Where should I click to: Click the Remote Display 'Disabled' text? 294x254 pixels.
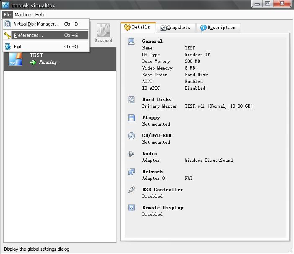[x=152, y=214]
